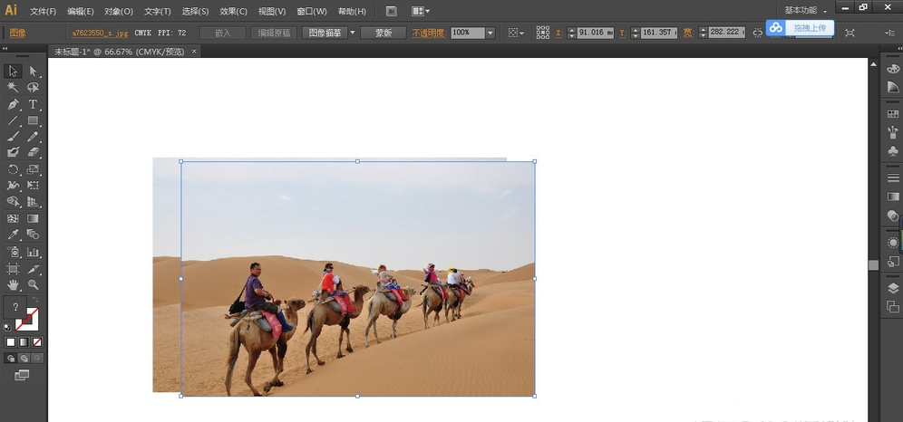Select the Pen tool

[x=13, y=104]
